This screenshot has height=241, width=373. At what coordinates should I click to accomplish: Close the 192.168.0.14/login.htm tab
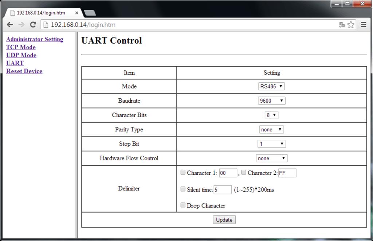pos(76,13)
